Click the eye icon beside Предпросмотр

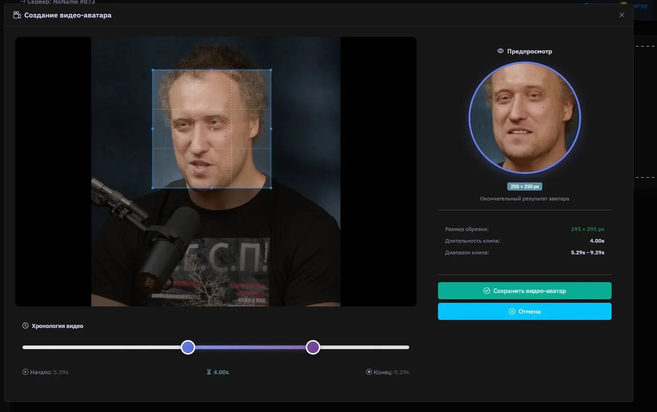500,51
